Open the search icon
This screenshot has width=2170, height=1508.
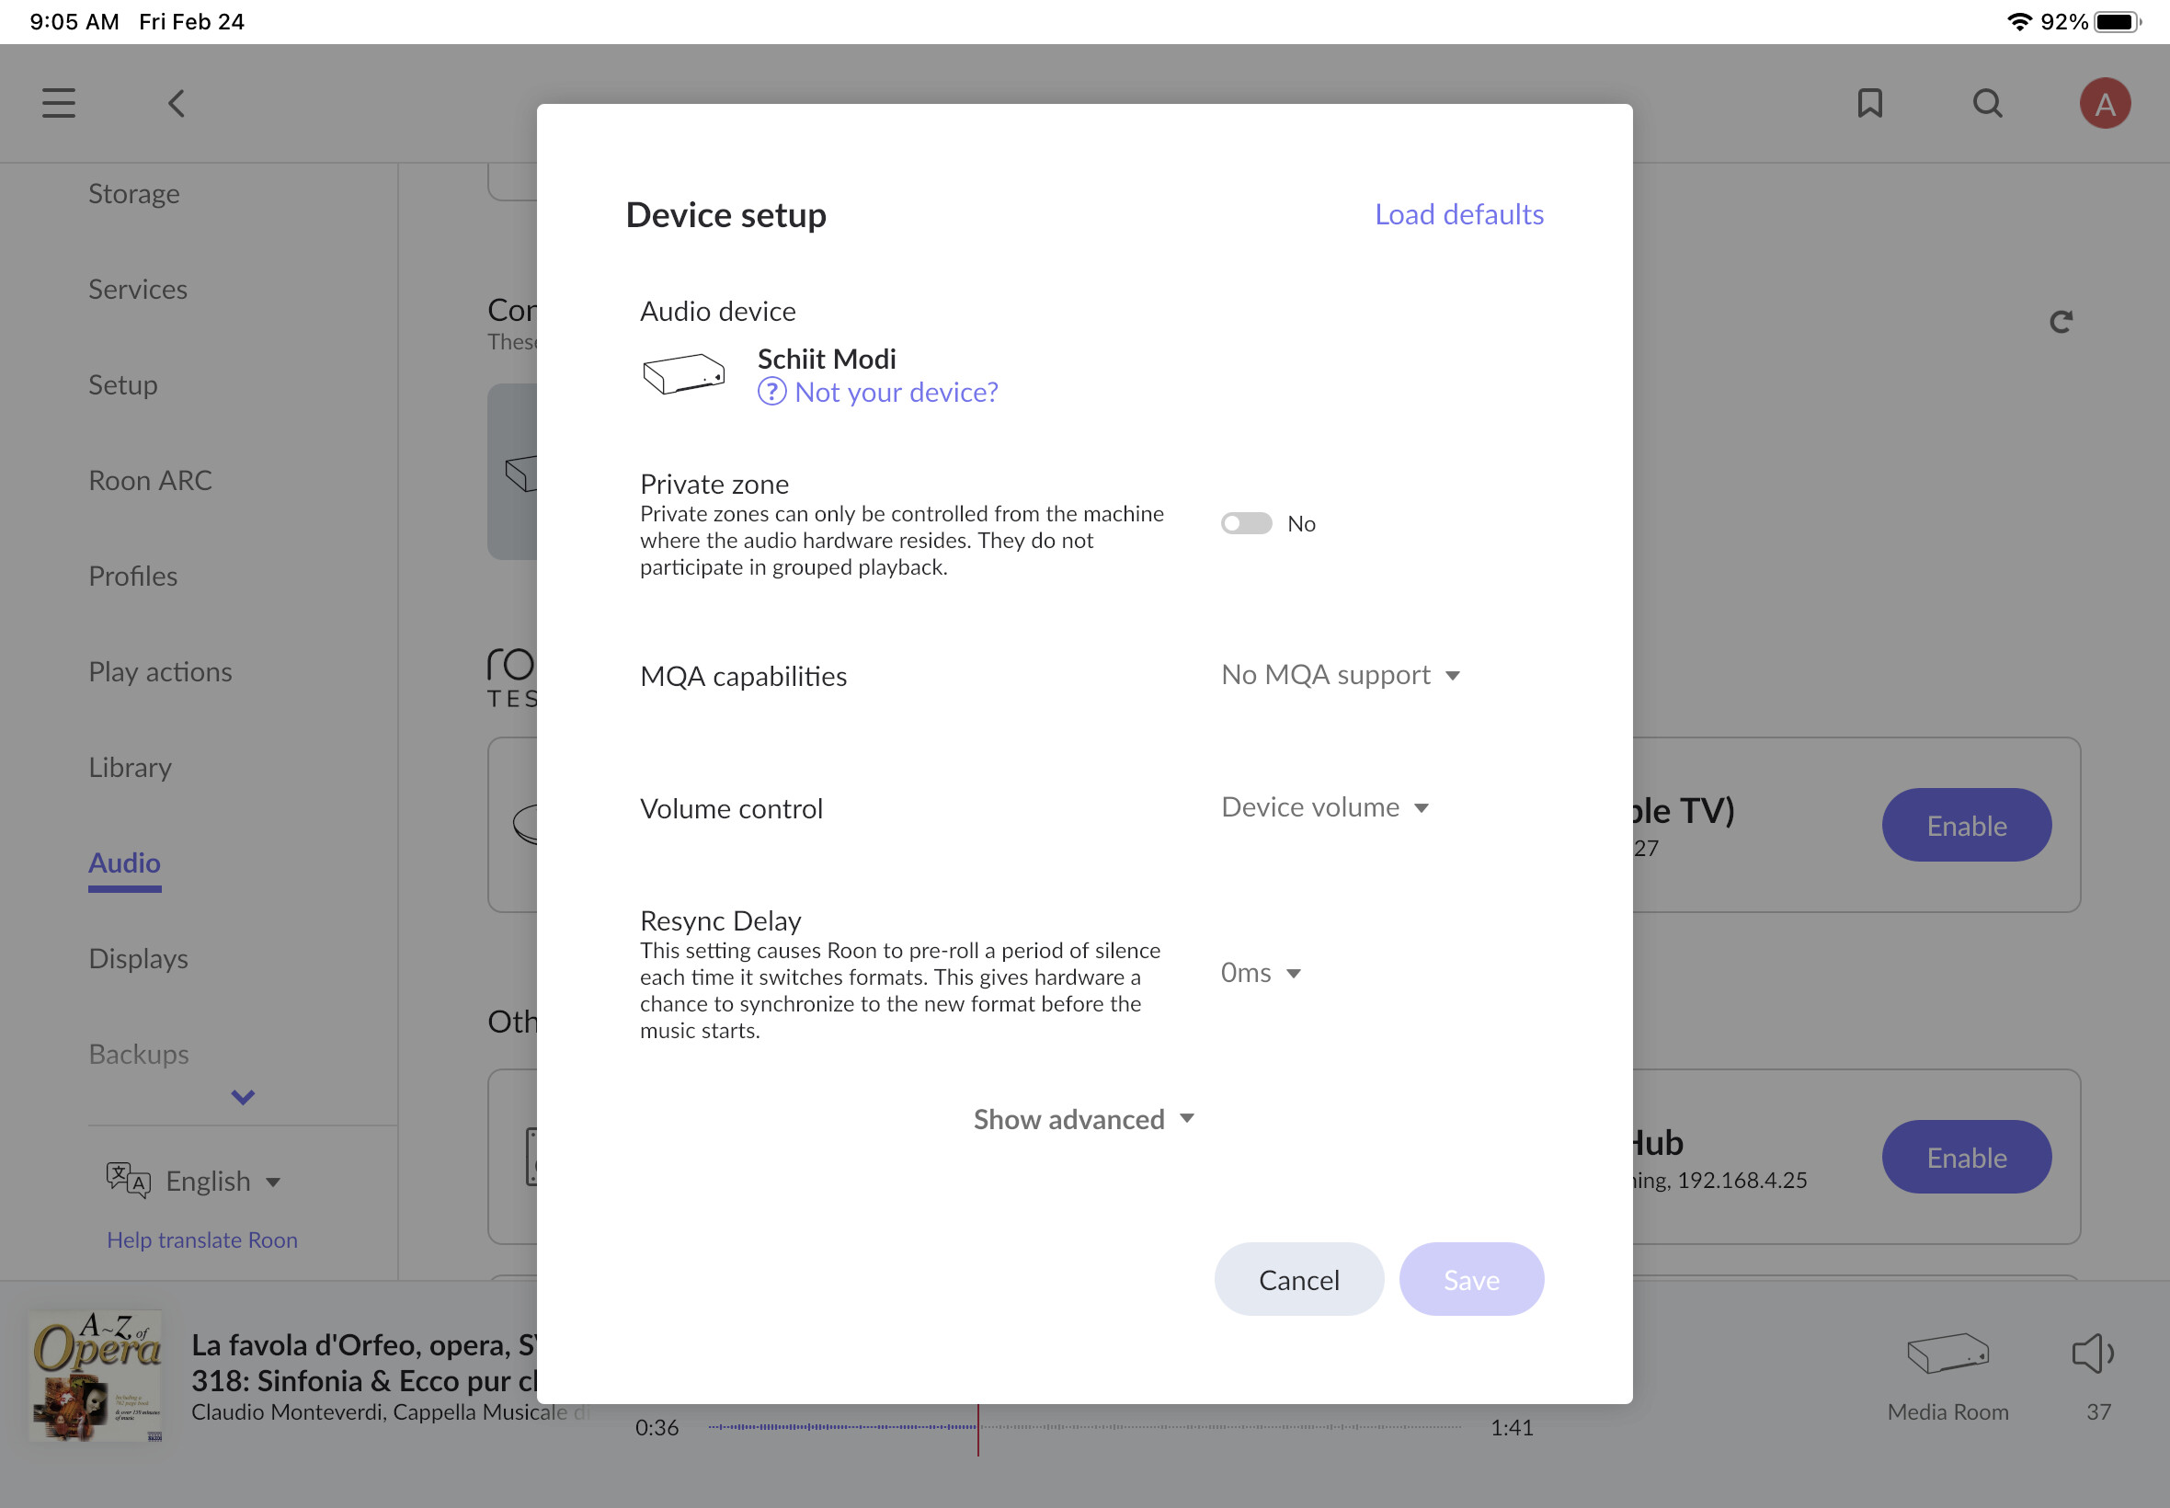1987,103
